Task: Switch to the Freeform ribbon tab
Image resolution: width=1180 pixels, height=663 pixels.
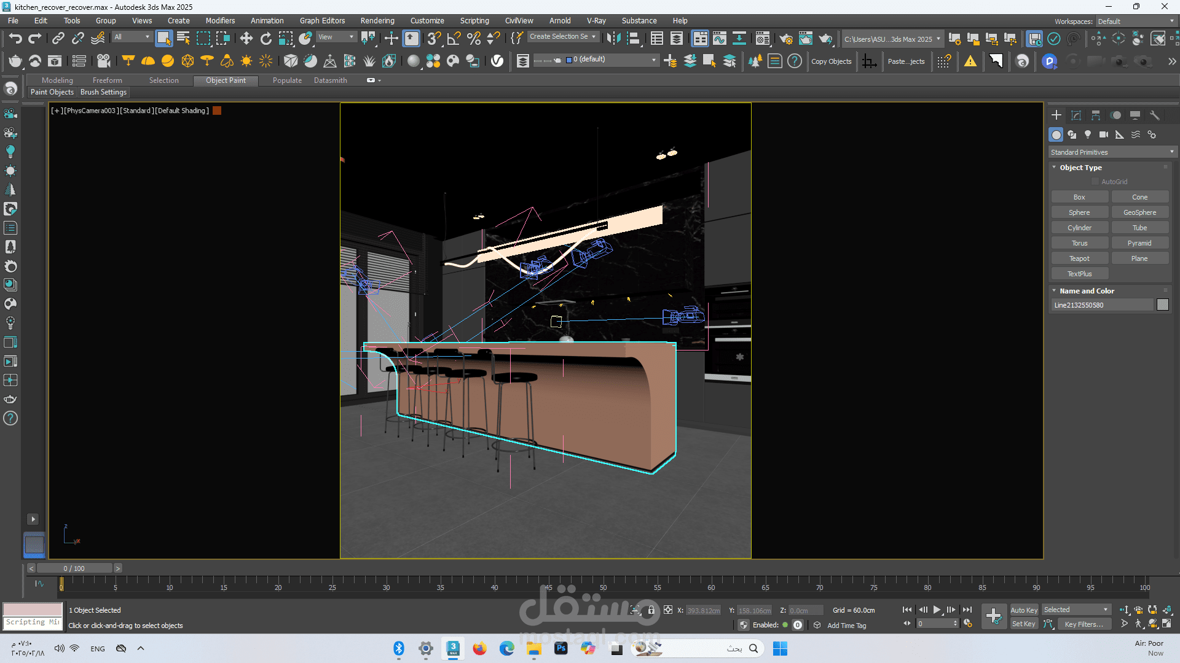Action: click(x=107, y=80)
